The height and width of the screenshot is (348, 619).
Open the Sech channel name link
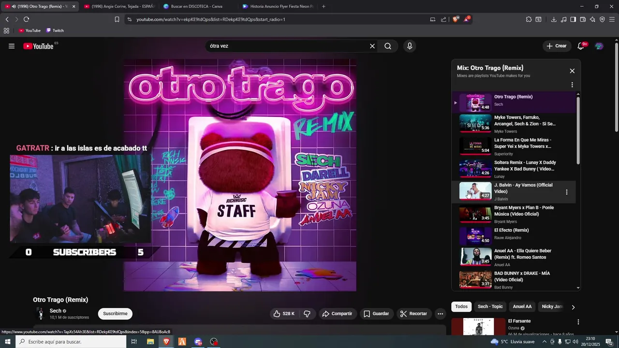pyautogui.click(x=56, y=311)
